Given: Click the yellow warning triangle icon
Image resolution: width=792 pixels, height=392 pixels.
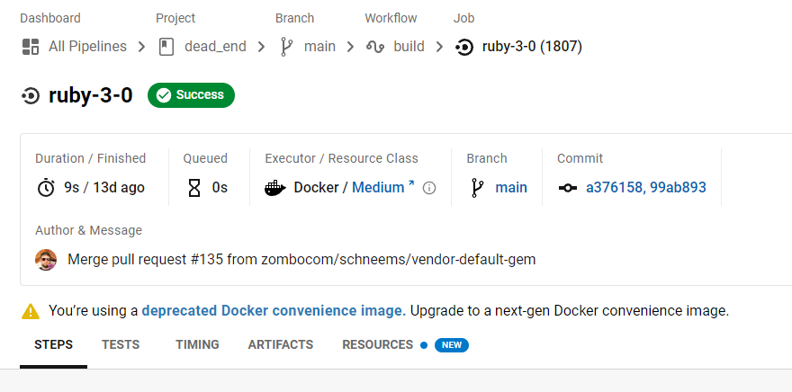Looking at the screenshot, I should pos(31,311).
